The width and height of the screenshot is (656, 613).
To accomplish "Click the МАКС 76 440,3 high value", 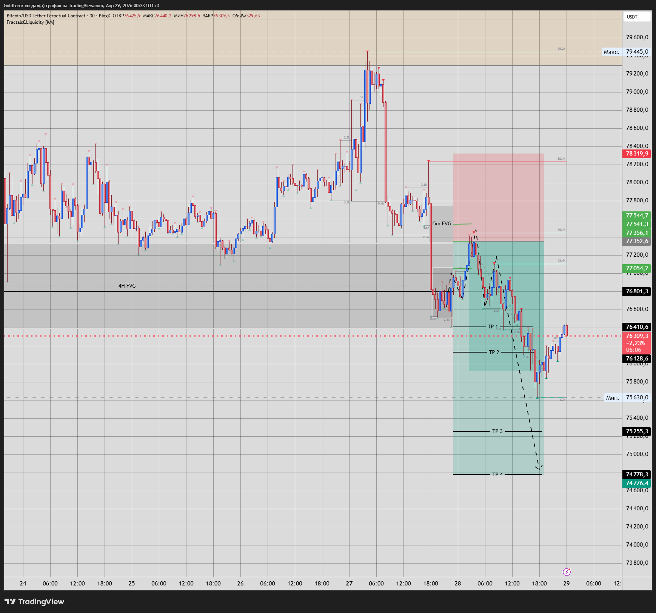I will pos(157,16).
